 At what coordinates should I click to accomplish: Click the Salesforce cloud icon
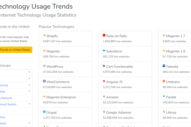pyautogui.click(x=104, y=50)
